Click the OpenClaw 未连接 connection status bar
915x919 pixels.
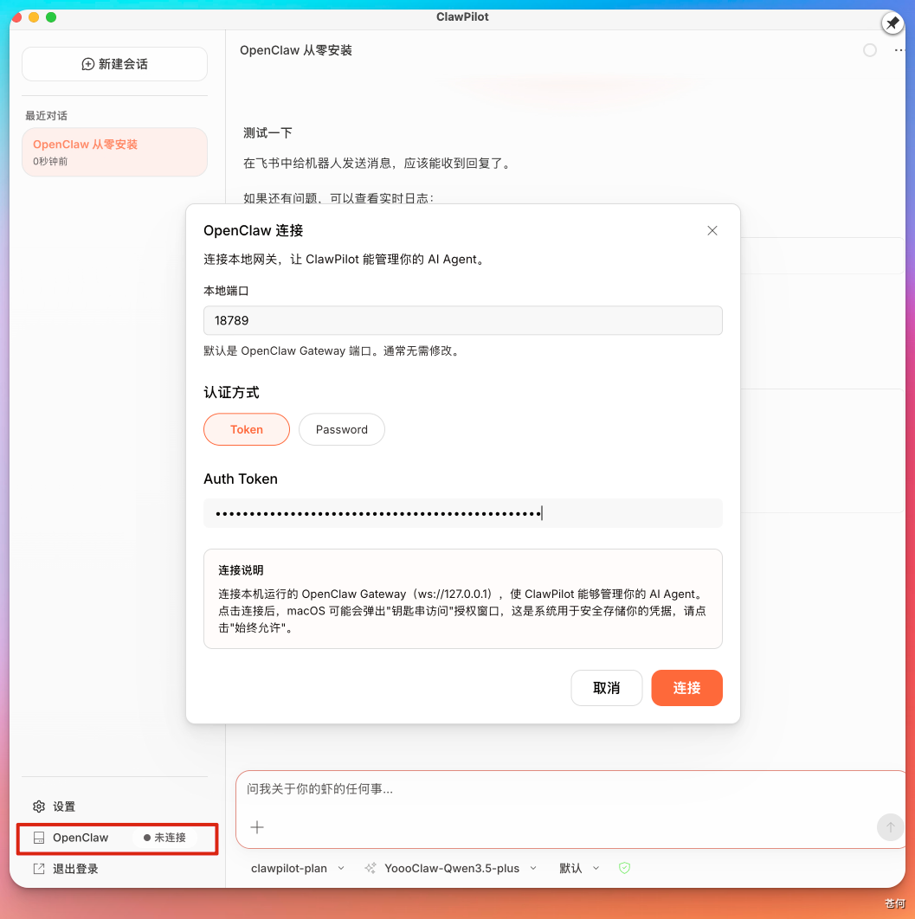(117, 837)
